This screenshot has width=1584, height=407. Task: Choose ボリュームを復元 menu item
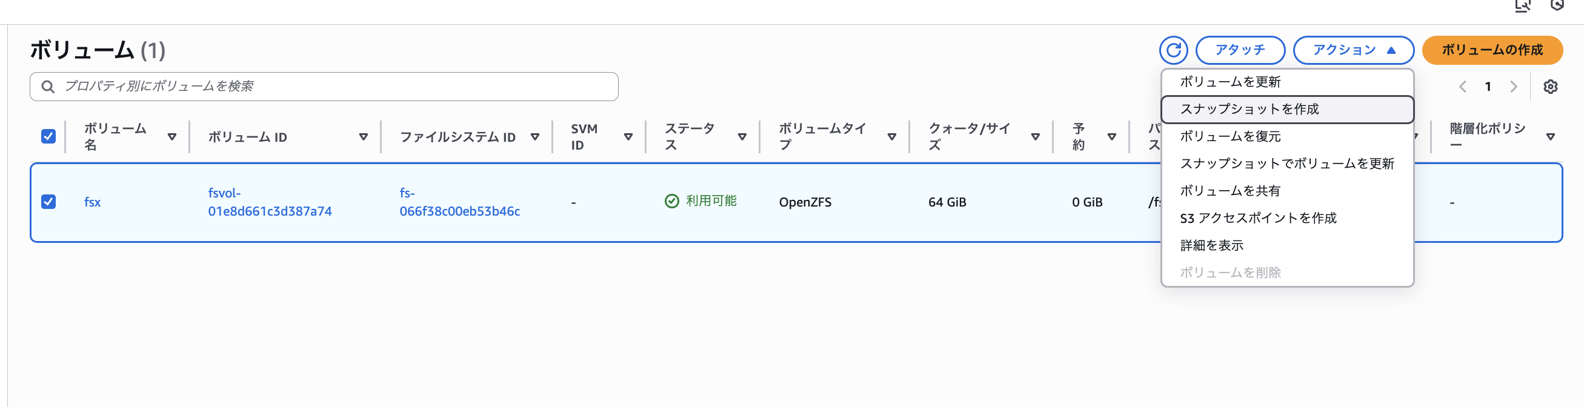coord(1230,136)
